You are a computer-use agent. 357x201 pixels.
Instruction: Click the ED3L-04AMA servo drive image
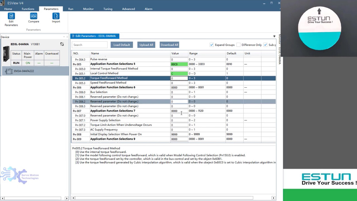tap(6, 54)
